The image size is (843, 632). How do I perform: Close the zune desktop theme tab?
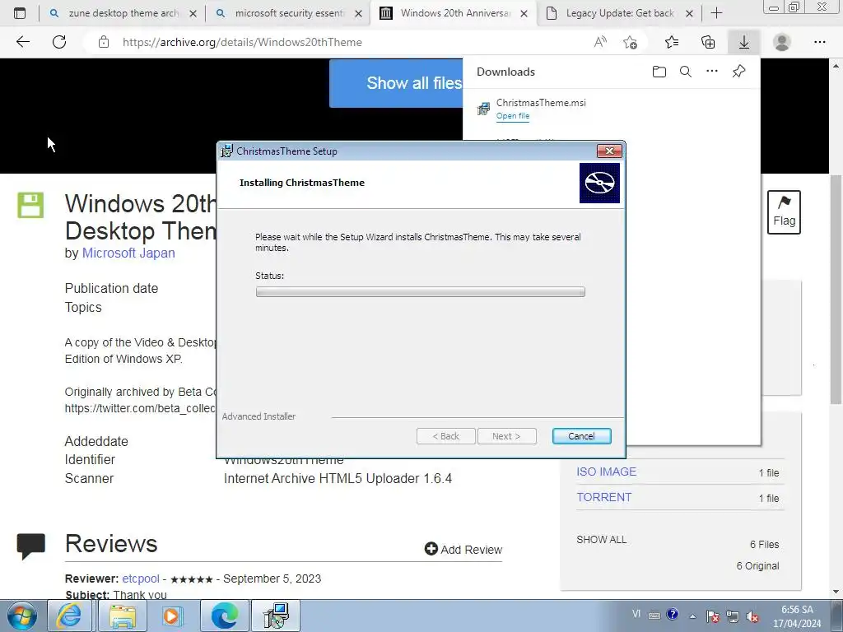(193, 13)
